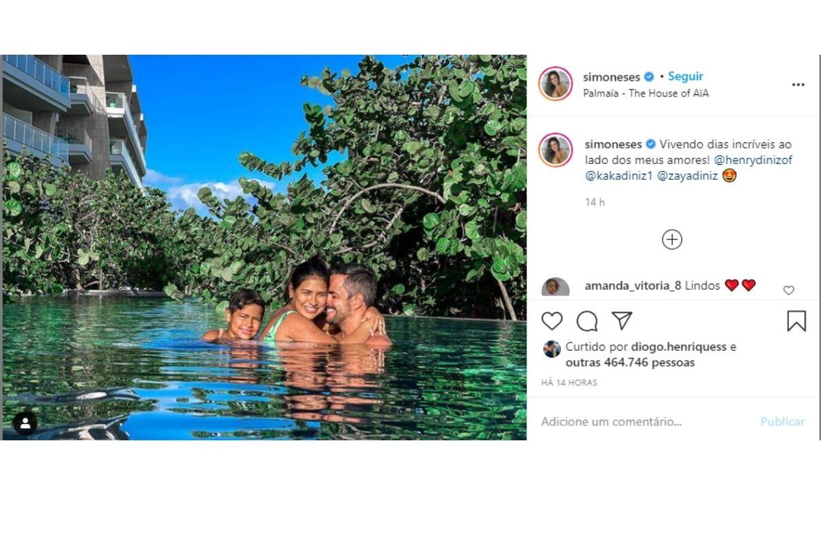The image size is (821, 547).
Task: Open comments with the speech bubble icon
Action: [587, 321]
